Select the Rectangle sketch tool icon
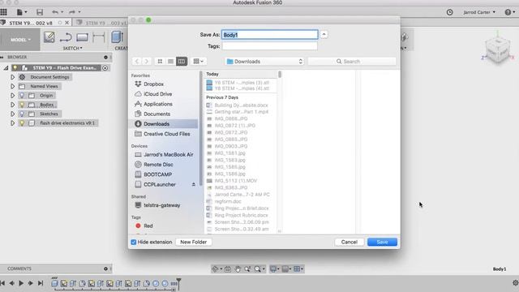519x292 pixels. [82, 37]
